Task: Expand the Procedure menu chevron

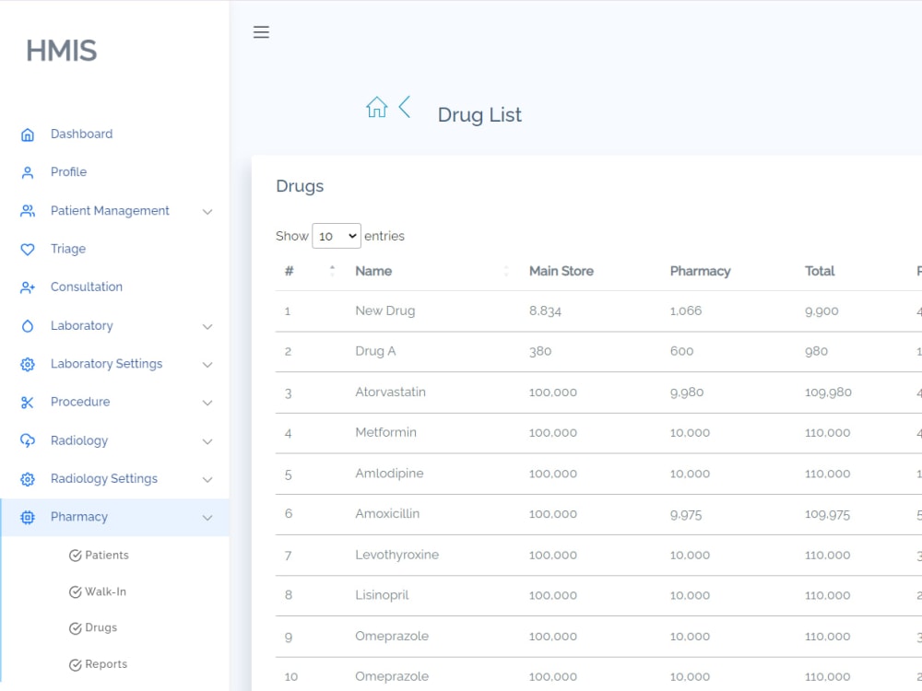Action: coord(207,404)
